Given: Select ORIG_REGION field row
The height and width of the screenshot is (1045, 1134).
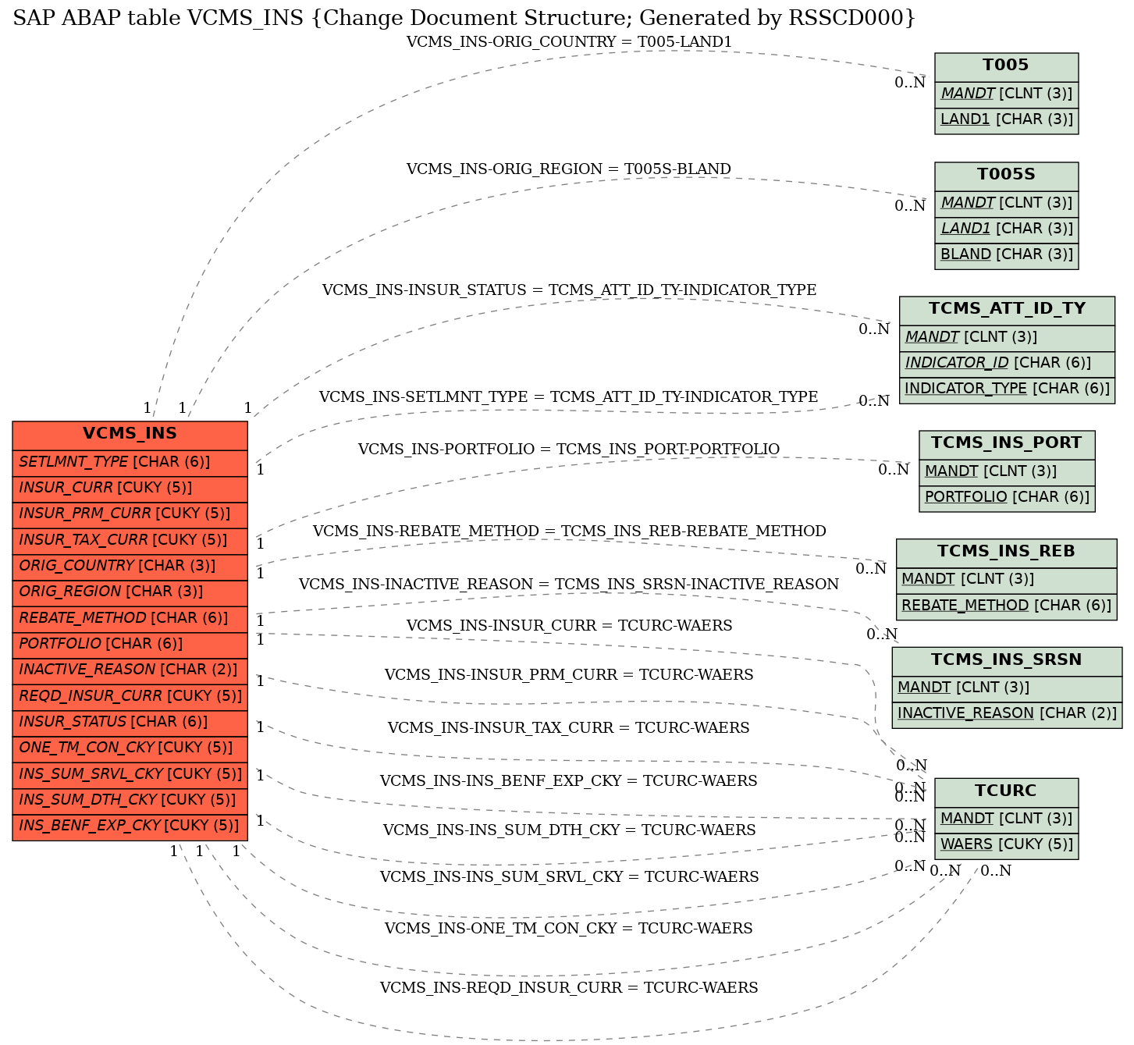Looking at the screenshot, I should [x=130, y=593].
